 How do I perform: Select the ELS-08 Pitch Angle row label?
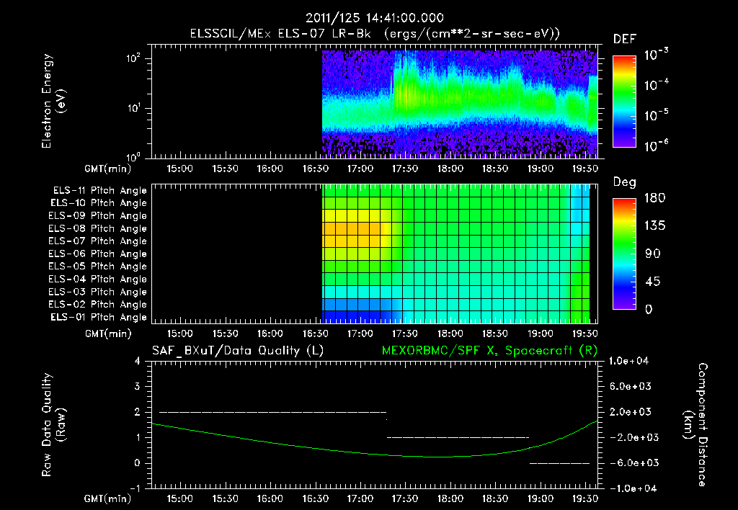[x=98, y=228]
